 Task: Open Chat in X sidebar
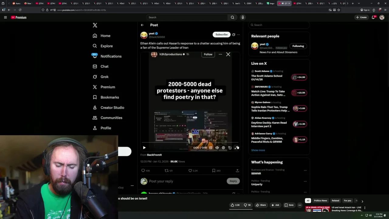pos(101,66)
